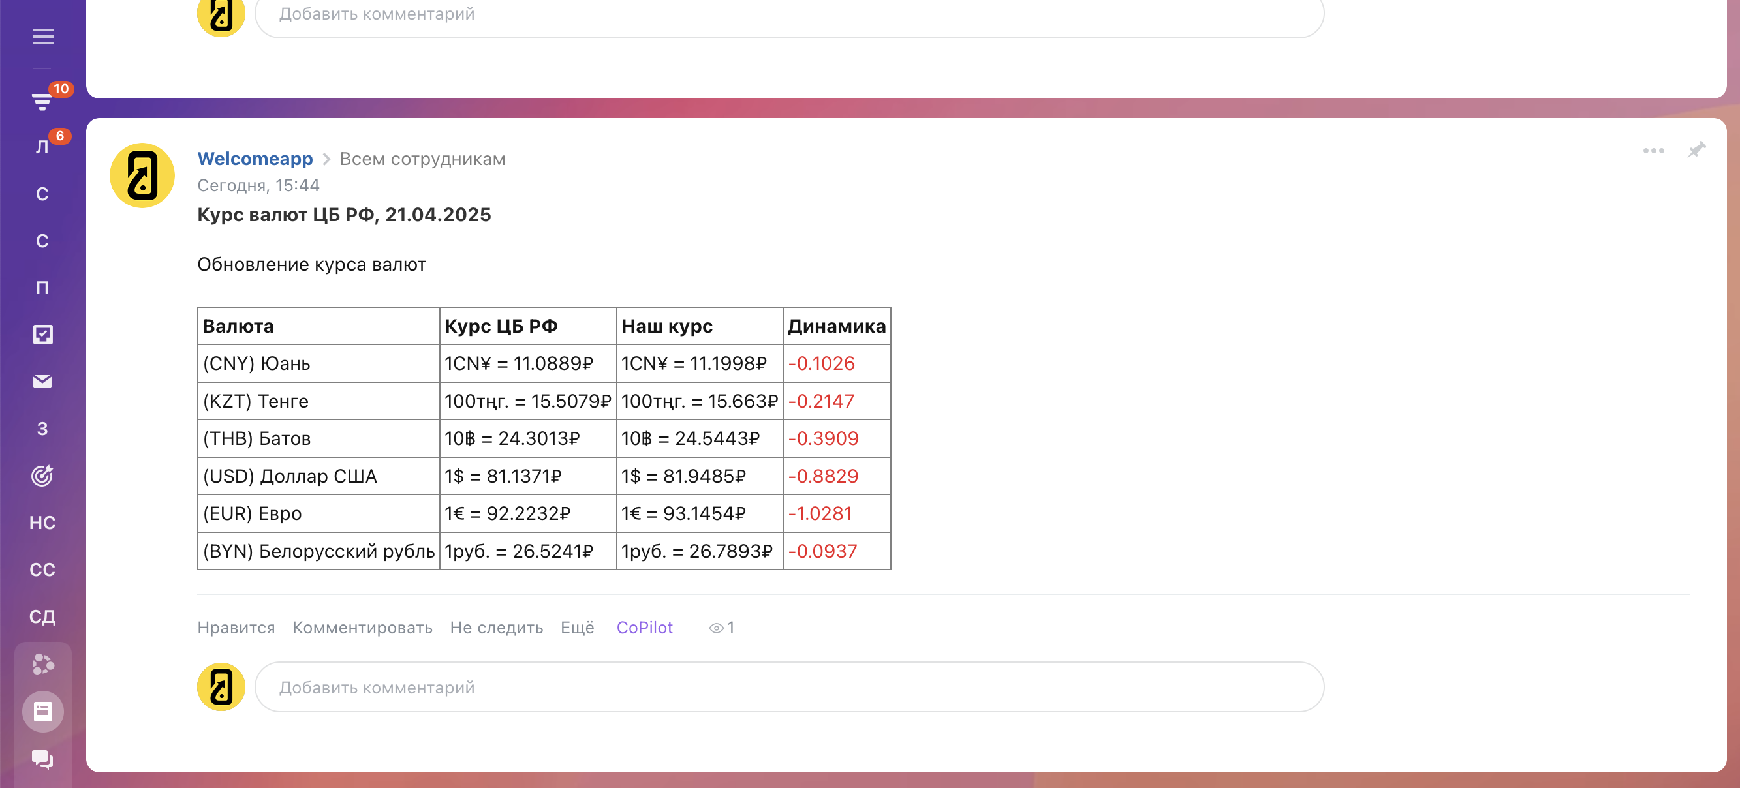Open the target goal icon in sidebar

(x=42, y=476)
